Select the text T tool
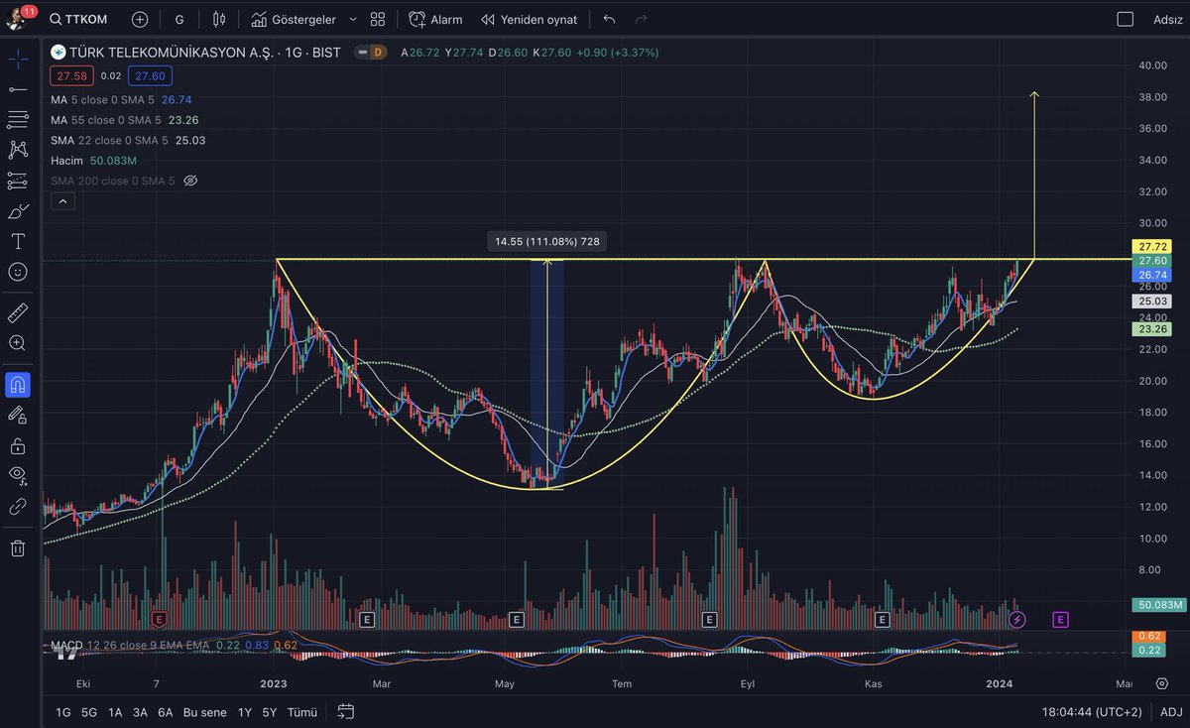 18,241
